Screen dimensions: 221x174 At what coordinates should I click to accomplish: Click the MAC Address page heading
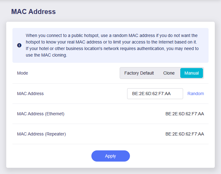tap(33, 12)
